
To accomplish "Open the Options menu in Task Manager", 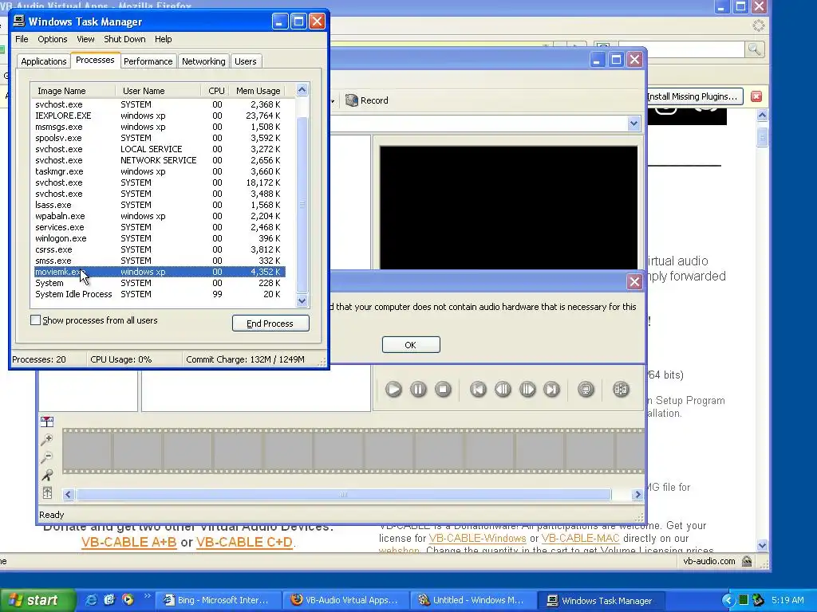I will pos(52,39).
